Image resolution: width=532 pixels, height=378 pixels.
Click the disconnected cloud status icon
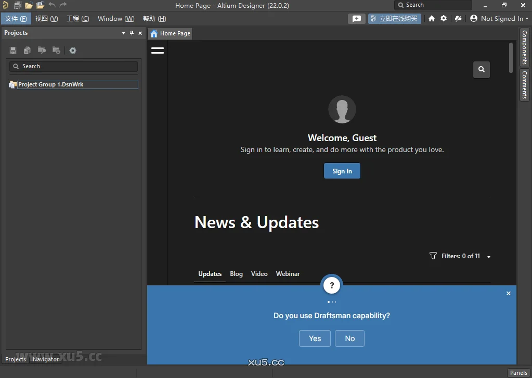pyautogui.click(x=458, y=19)
